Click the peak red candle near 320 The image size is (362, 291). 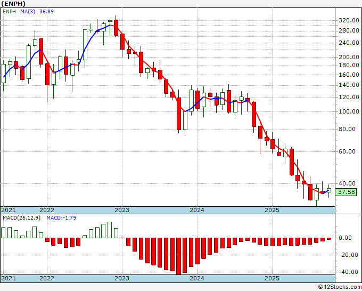116,28
